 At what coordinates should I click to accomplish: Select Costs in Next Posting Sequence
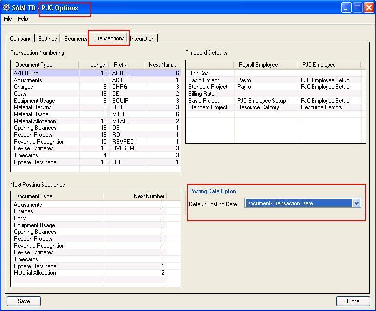pyautogui.click(x=90, y=218)
